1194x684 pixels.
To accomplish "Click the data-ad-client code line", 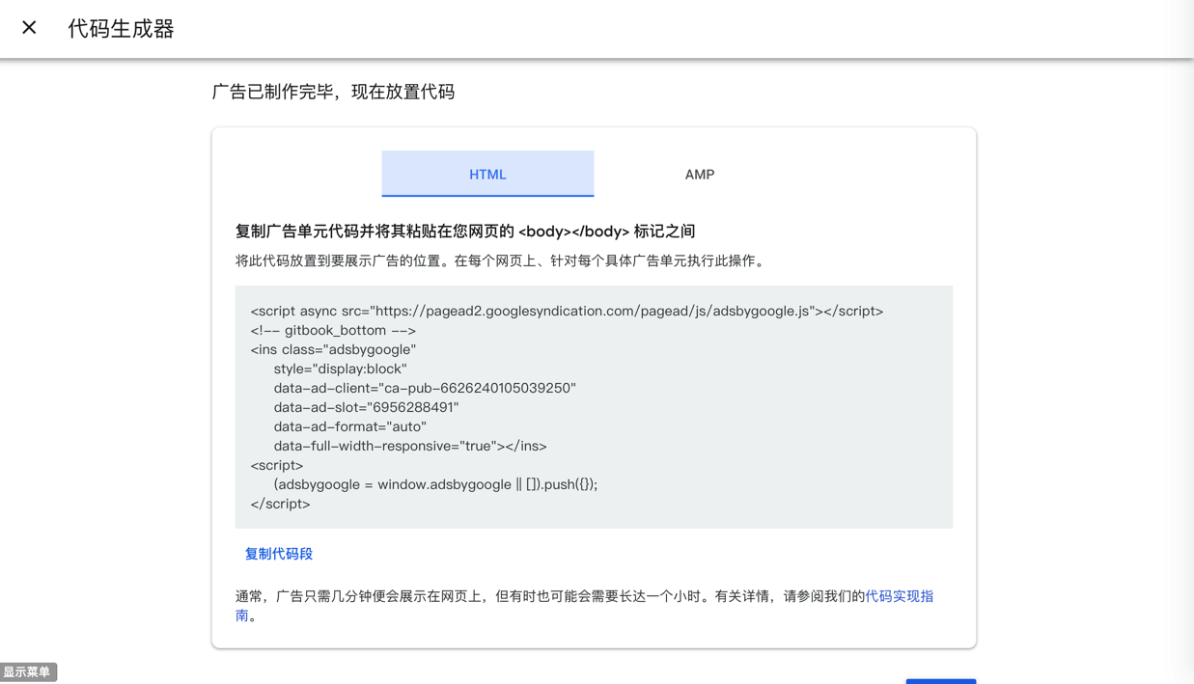I will 425,388.
